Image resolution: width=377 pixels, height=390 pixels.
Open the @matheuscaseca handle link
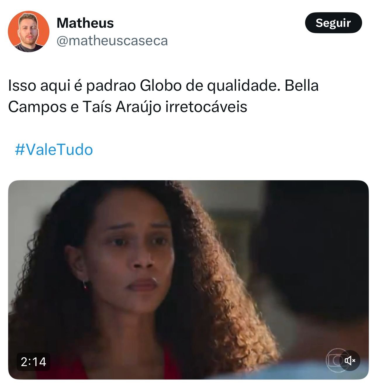pos(112,41)
